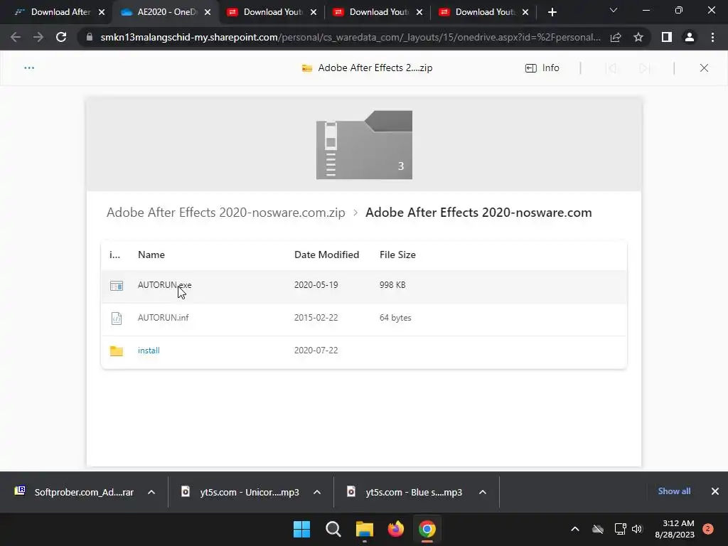728x546 pixels.
Task: Open the Windows Start menu
Action: [x=301, y=529]
